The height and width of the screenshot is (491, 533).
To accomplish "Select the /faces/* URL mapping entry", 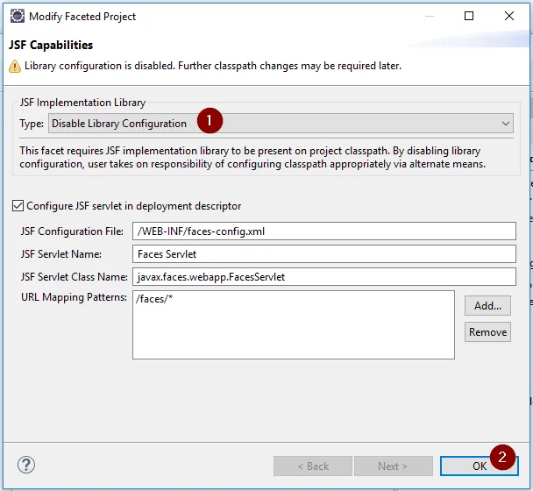I will 153,299.
